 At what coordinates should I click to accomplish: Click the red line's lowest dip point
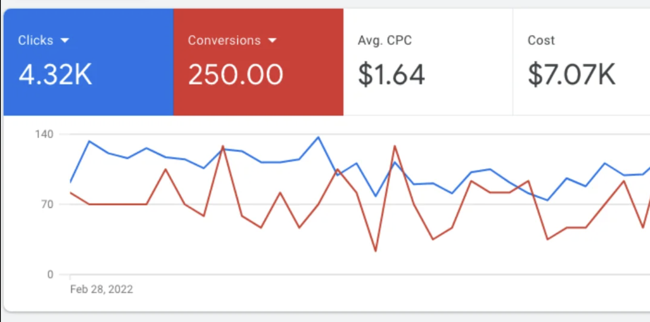coord(376,251)
